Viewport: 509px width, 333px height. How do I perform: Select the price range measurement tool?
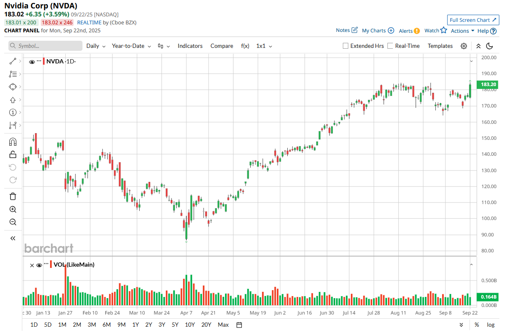tap(13, 125)
